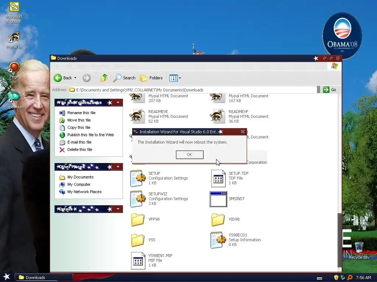Click the Downloads window title bar
377x282 pixels.
click(183, 58)
